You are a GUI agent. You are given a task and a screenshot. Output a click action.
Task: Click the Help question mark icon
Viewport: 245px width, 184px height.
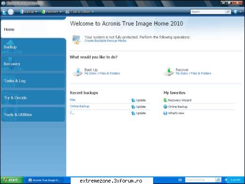[x=235, y=12]
